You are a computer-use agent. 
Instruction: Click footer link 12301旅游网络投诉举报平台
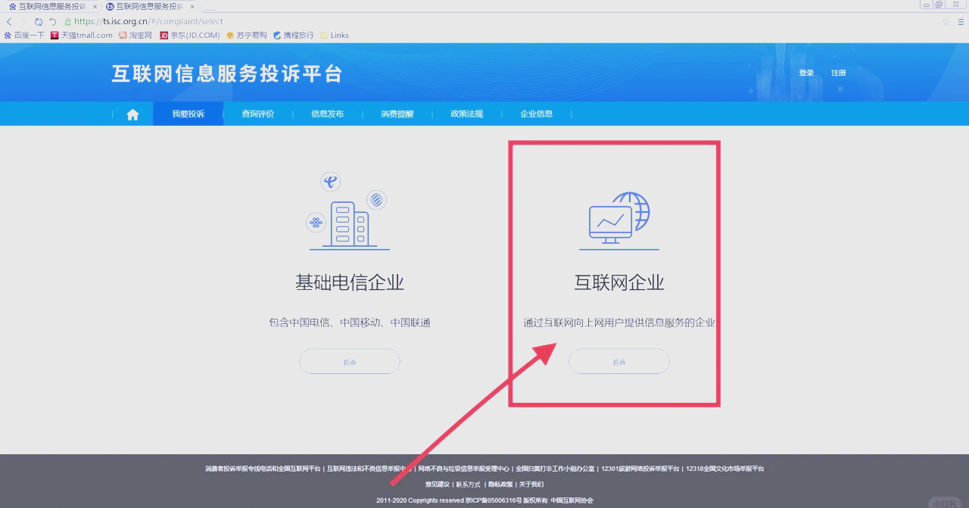pyautogui.click(x=640, y=469)
